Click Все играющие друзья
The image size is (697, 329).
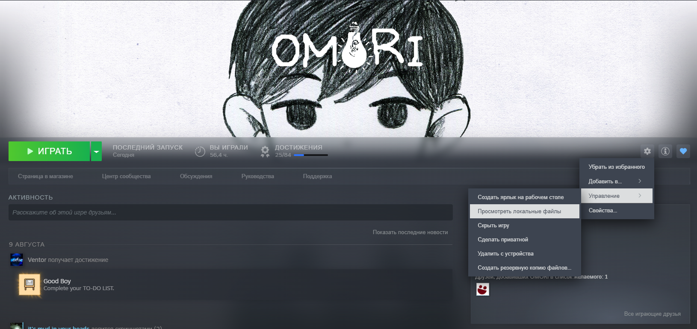pos(652,314)
